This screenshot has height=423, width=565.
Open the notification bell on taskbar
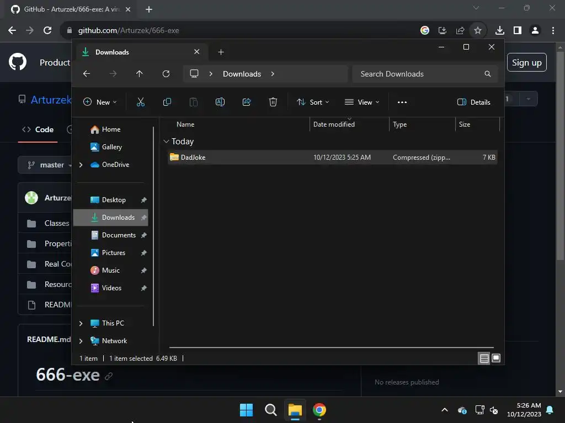pos(550,410)
